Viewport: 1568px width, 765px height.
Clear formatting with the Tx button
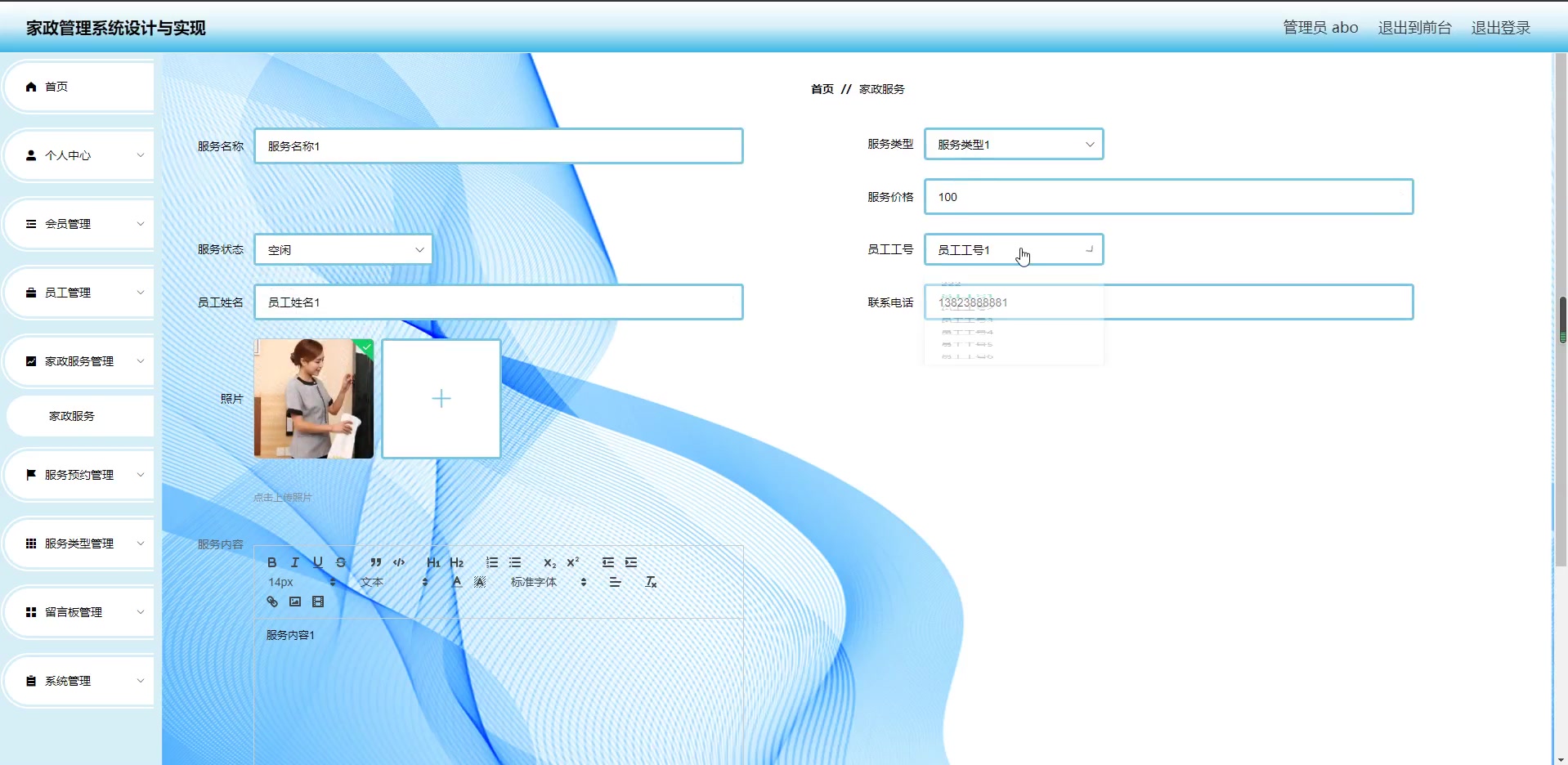tap(652, 582)
